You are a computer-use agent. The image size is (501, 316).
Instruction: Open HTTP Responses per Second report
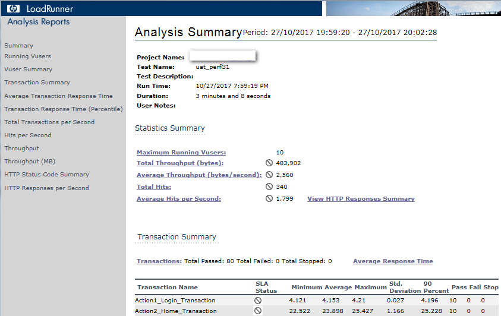46,188
